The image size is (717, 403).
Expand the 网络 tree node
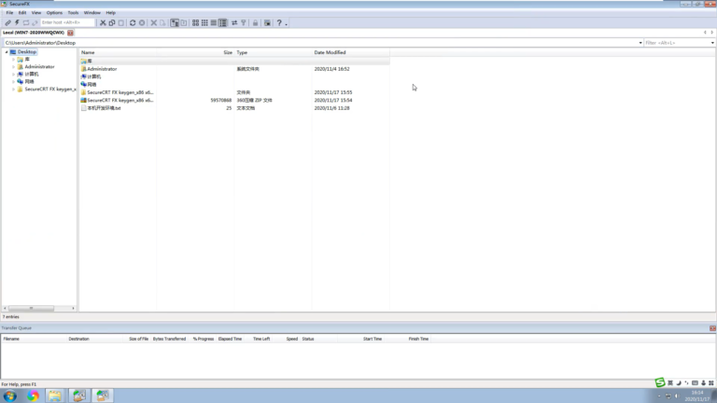13,81
